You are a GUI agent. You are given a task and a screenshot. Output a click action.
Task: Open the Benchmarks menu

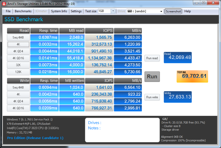click(23, 11)
